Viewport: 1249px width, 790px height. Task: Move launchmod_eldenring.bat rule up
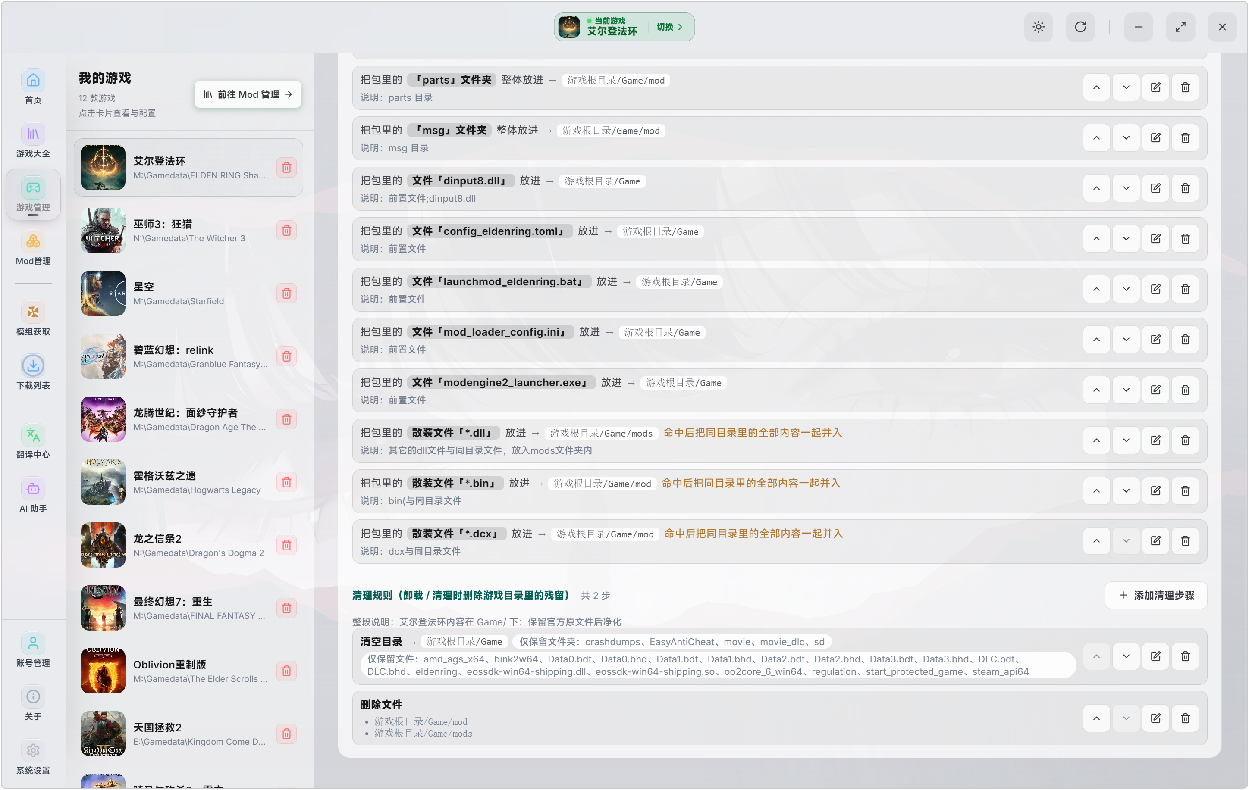[x=1096, y=289]
